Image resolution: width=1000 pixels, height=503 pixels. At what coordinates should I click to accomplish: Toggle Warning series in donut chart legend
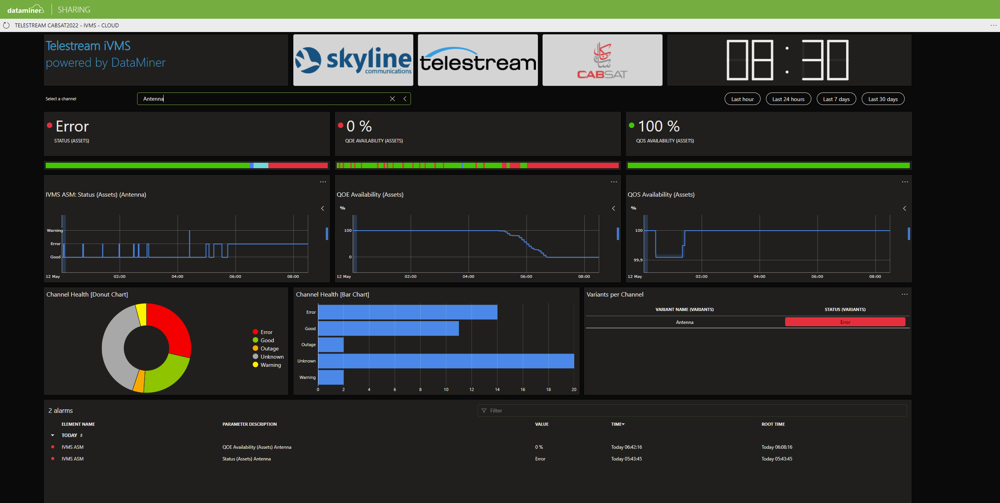tap(267, 365)
